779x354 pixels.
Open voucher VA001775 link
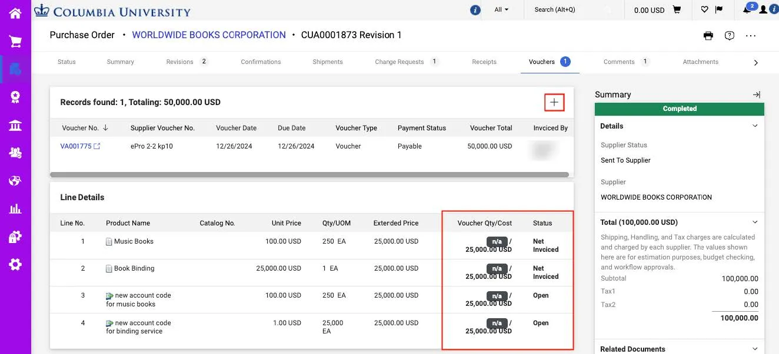pyautogui.click(x=76, y=146)
